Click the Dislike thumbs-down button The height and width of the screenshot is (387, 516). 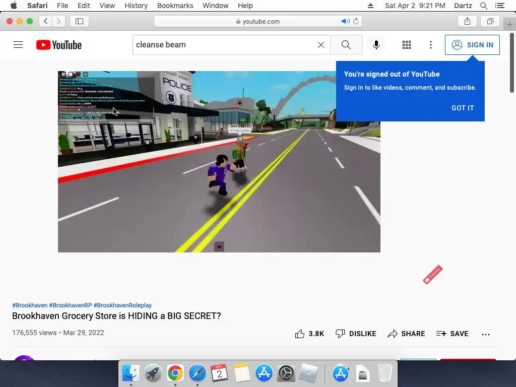click(356, 334)
